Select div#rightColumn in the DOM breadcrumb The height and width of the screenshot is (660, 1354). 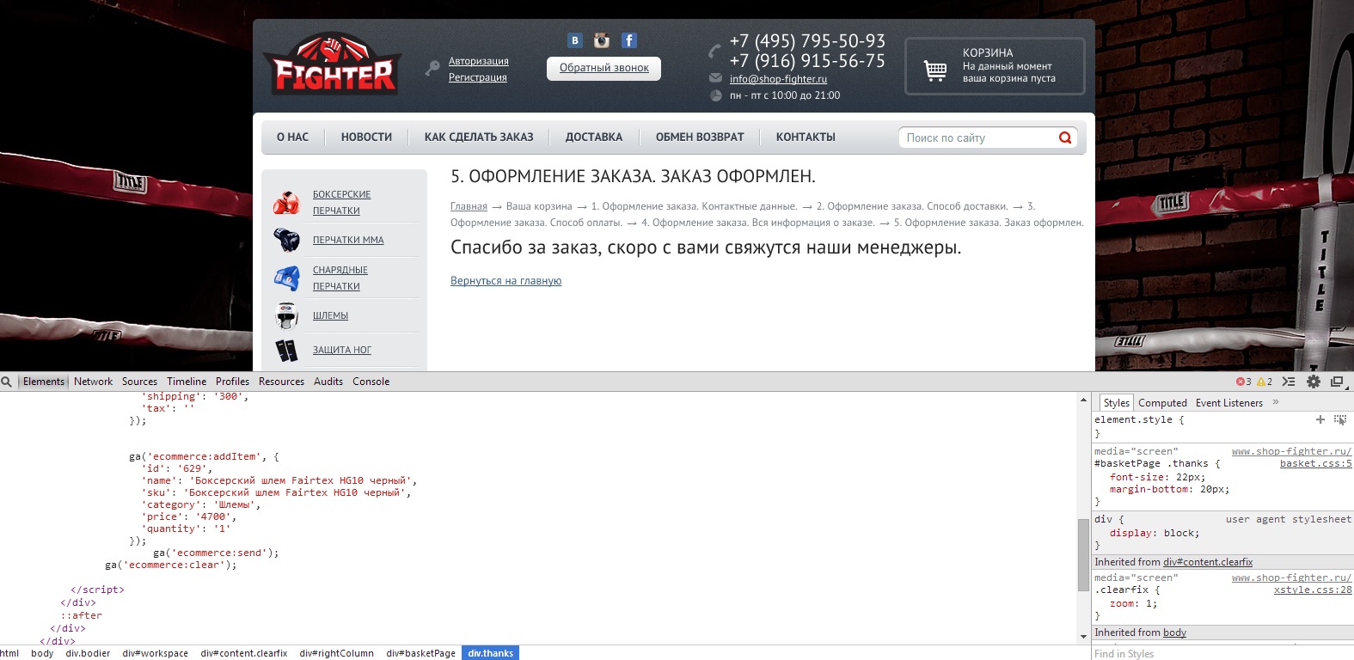336,653
